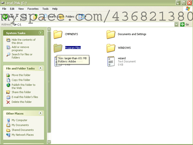The image size is (193, 145).
Task: Open My Network Places link
Action: [23, 135]
